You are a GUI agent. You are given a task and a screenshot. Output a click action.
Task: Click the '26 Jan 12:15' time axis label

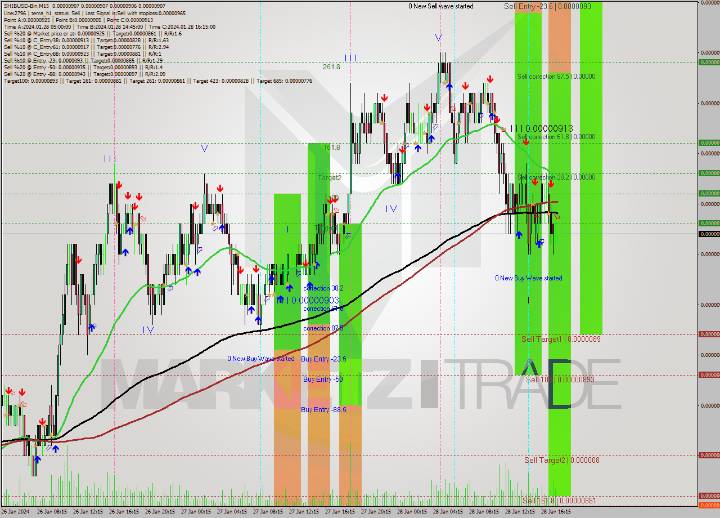88,512
